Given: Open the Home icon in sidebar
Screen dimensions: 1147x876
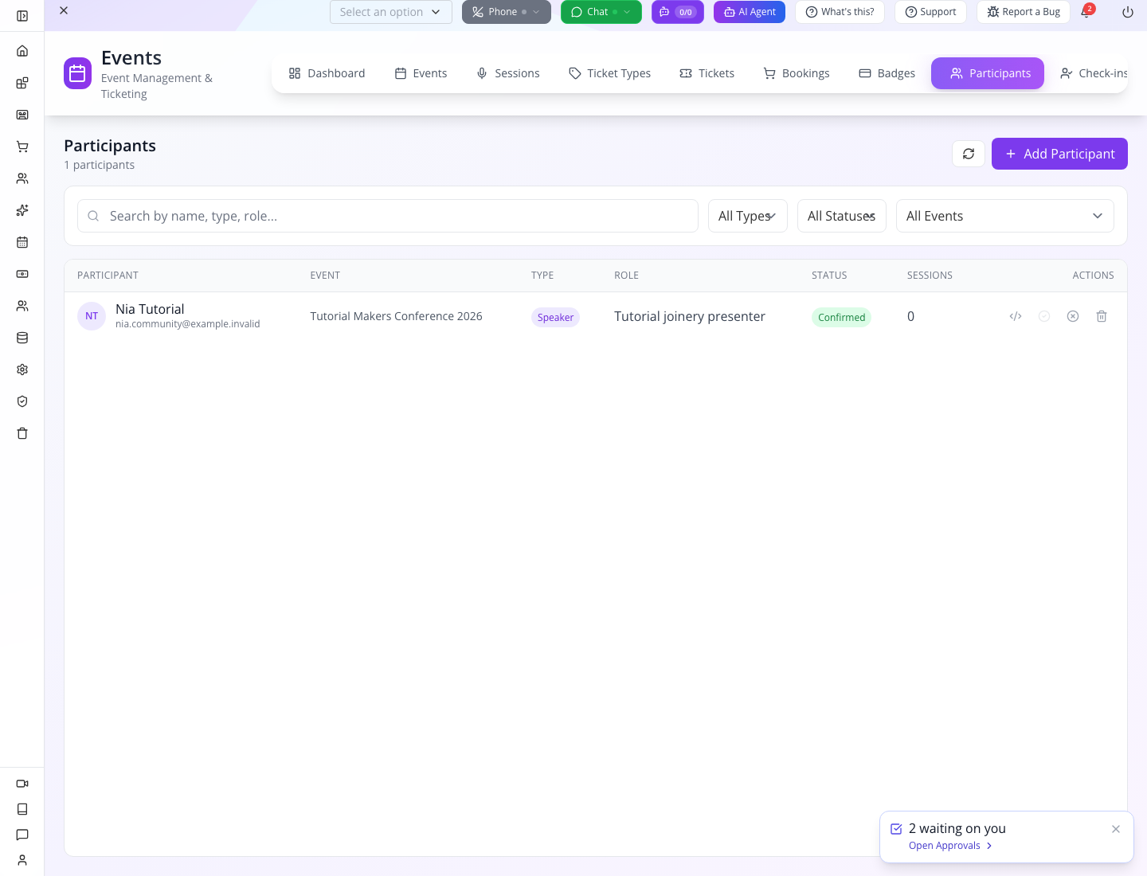Looking at the screenshot, I should (x=22, y=51).
